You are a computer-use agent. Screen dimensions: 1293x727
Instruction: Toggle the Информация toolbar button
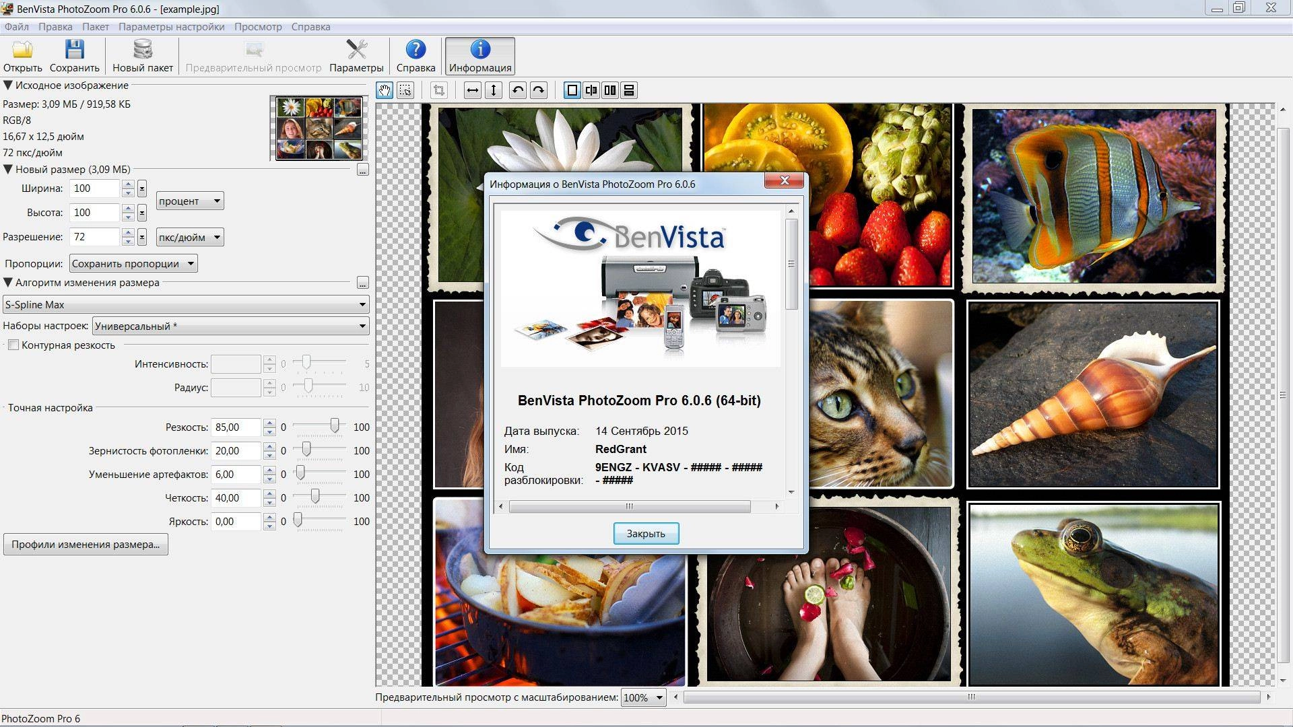pyautogui.click(x=479, y=56)
